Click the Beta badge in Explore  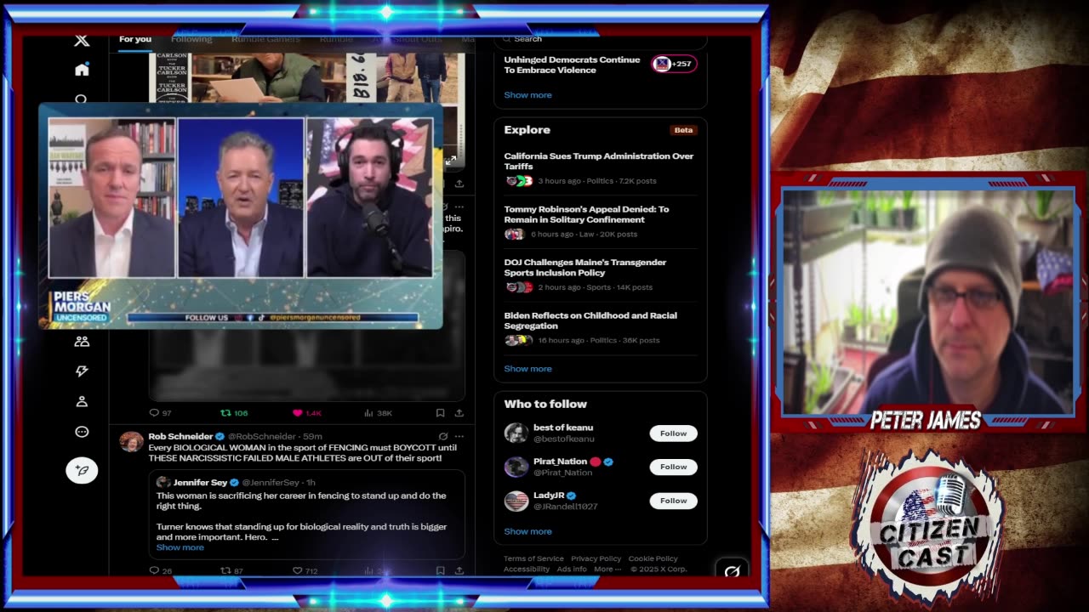pyautogui.click(x=683, y=130)
